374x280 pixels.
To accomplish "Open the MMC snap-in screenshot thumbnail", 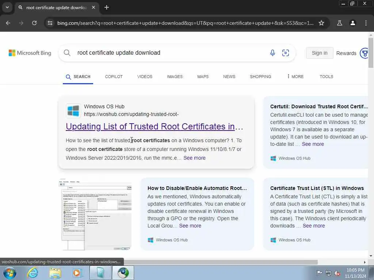I will pyautogui.click(x=95, y=214).
